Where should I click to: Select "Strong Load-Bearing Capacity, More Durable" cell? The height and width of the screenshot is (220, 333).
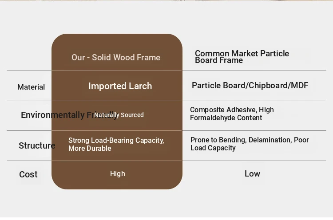pyautogui.click(x=116, y=144)
